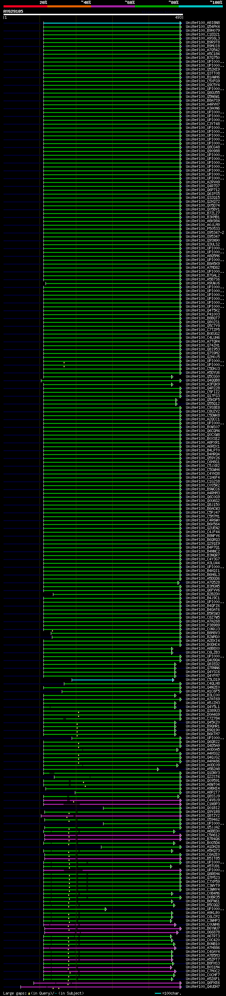Screen dimensions: 226x996
Task: Open hit UniRef100_C5LD19
Action: coord(203,680)
